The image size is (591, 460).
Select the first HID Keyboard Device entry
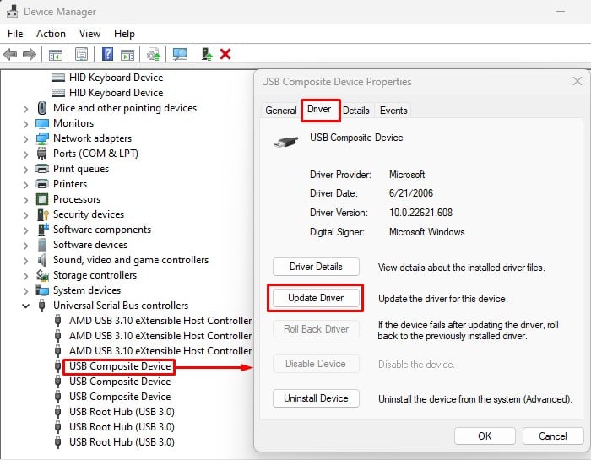(117, 78)
